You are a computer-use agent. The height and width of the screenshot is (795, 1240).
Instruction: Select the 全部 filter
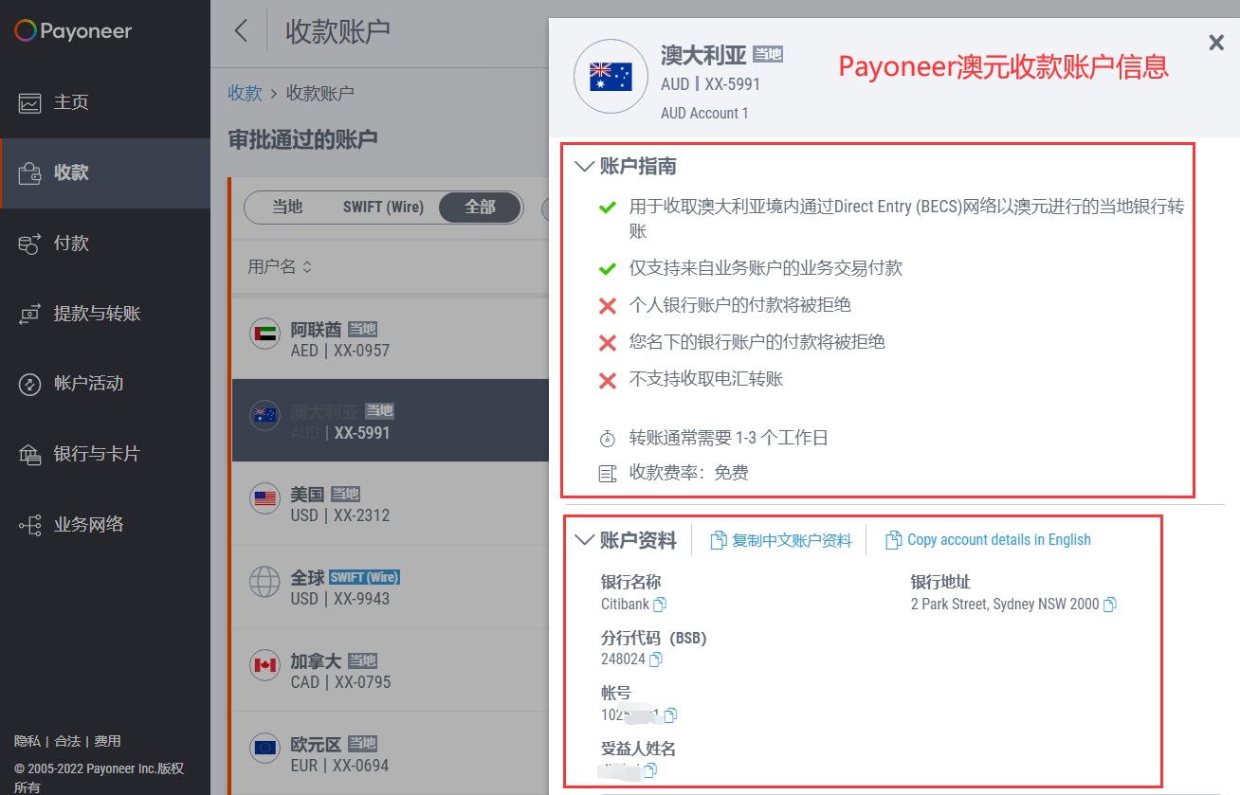pyautogui.click(x=480, y=207)
